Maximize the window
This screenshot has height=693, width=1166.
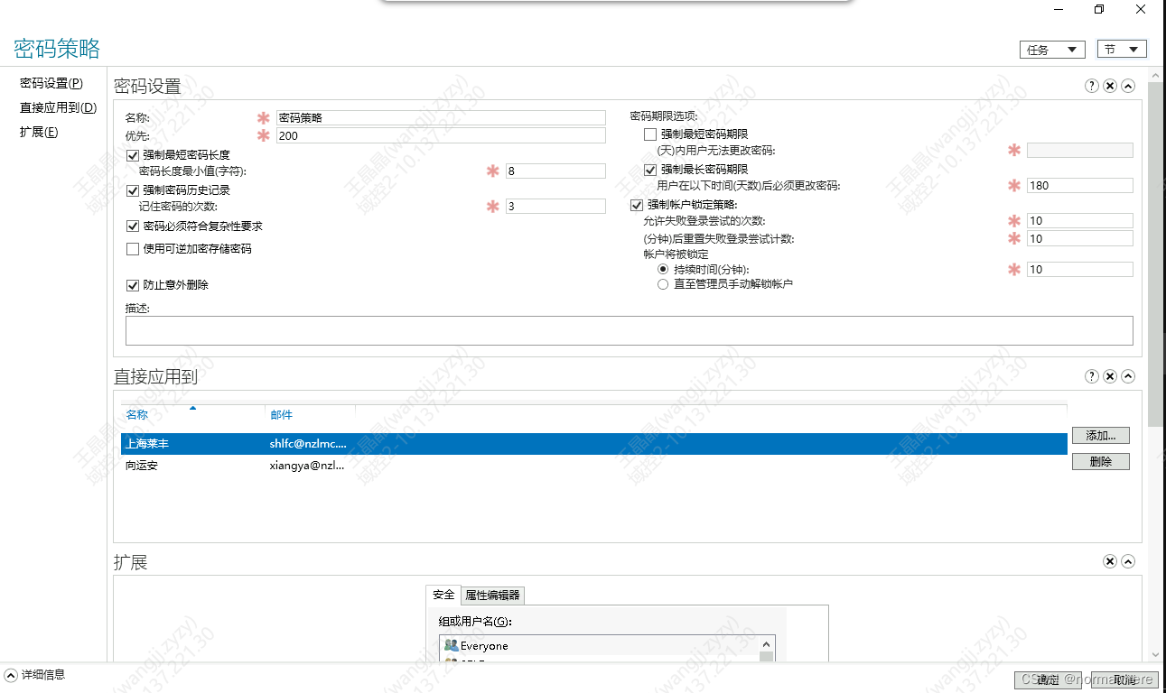point(1099,9)
